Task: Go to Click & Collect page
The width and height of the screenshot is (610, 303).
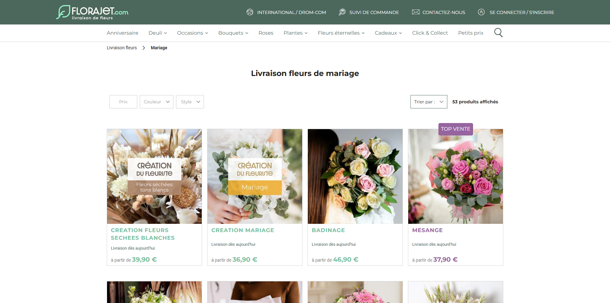Action: click(x=430, y=33)
